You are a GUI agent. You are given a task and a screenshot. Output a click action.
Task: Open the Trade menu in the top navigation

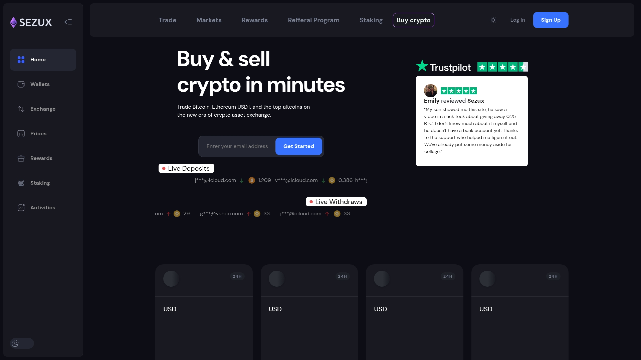coord(168,20)
